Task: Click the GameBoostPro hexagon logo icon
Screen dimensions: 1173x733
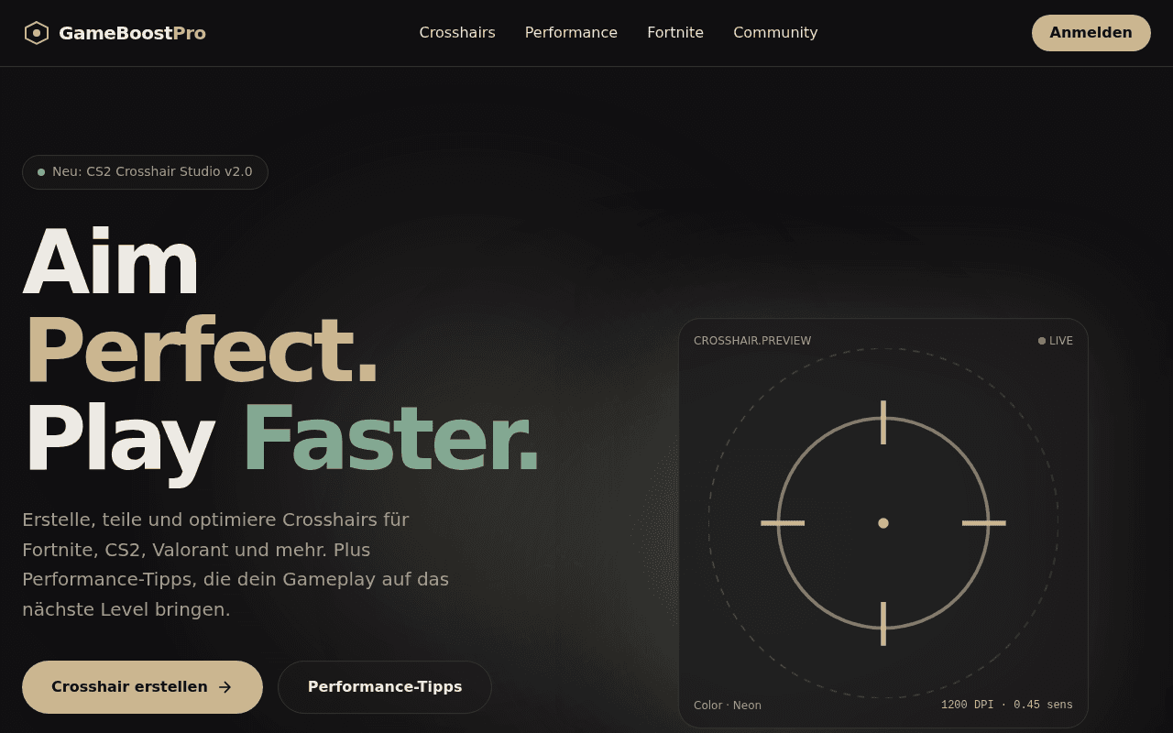Action: point(37,33)
